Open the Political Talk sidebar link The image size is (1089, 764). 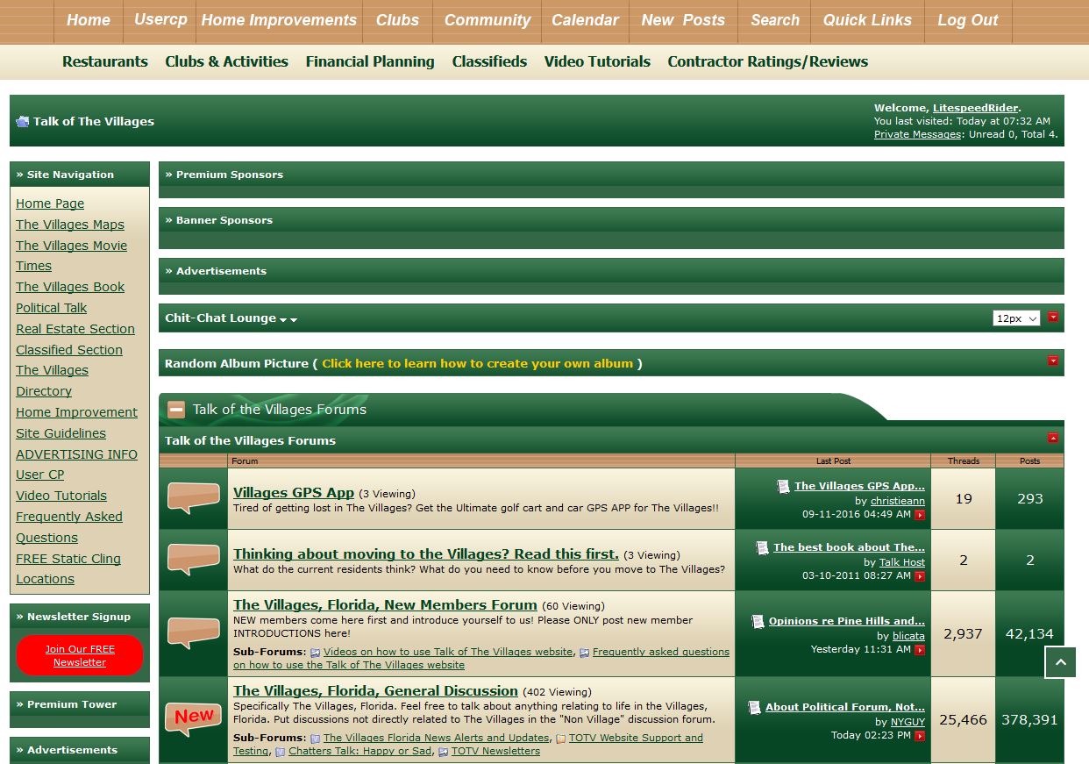click(x=52, y=308)
